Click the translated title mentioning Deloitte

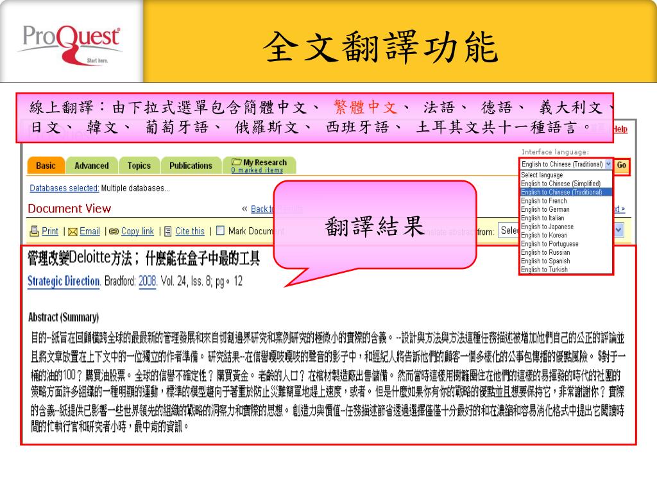click(144, 258)
